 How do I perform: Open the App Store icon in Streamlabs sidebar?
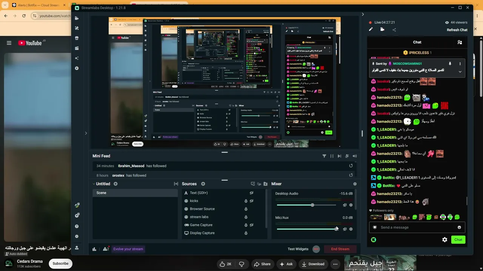click(x=77, y=38)
